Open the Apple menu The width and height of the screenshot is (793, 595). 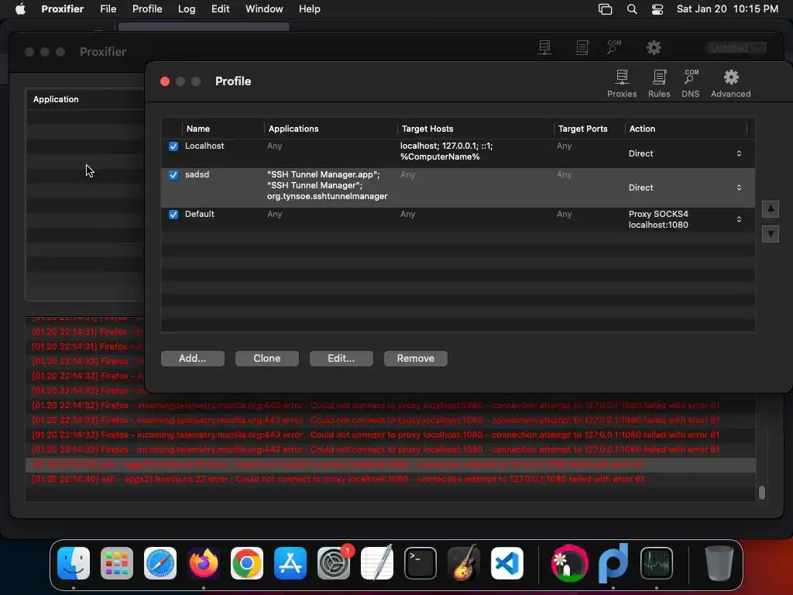click(x=20, y=9)
